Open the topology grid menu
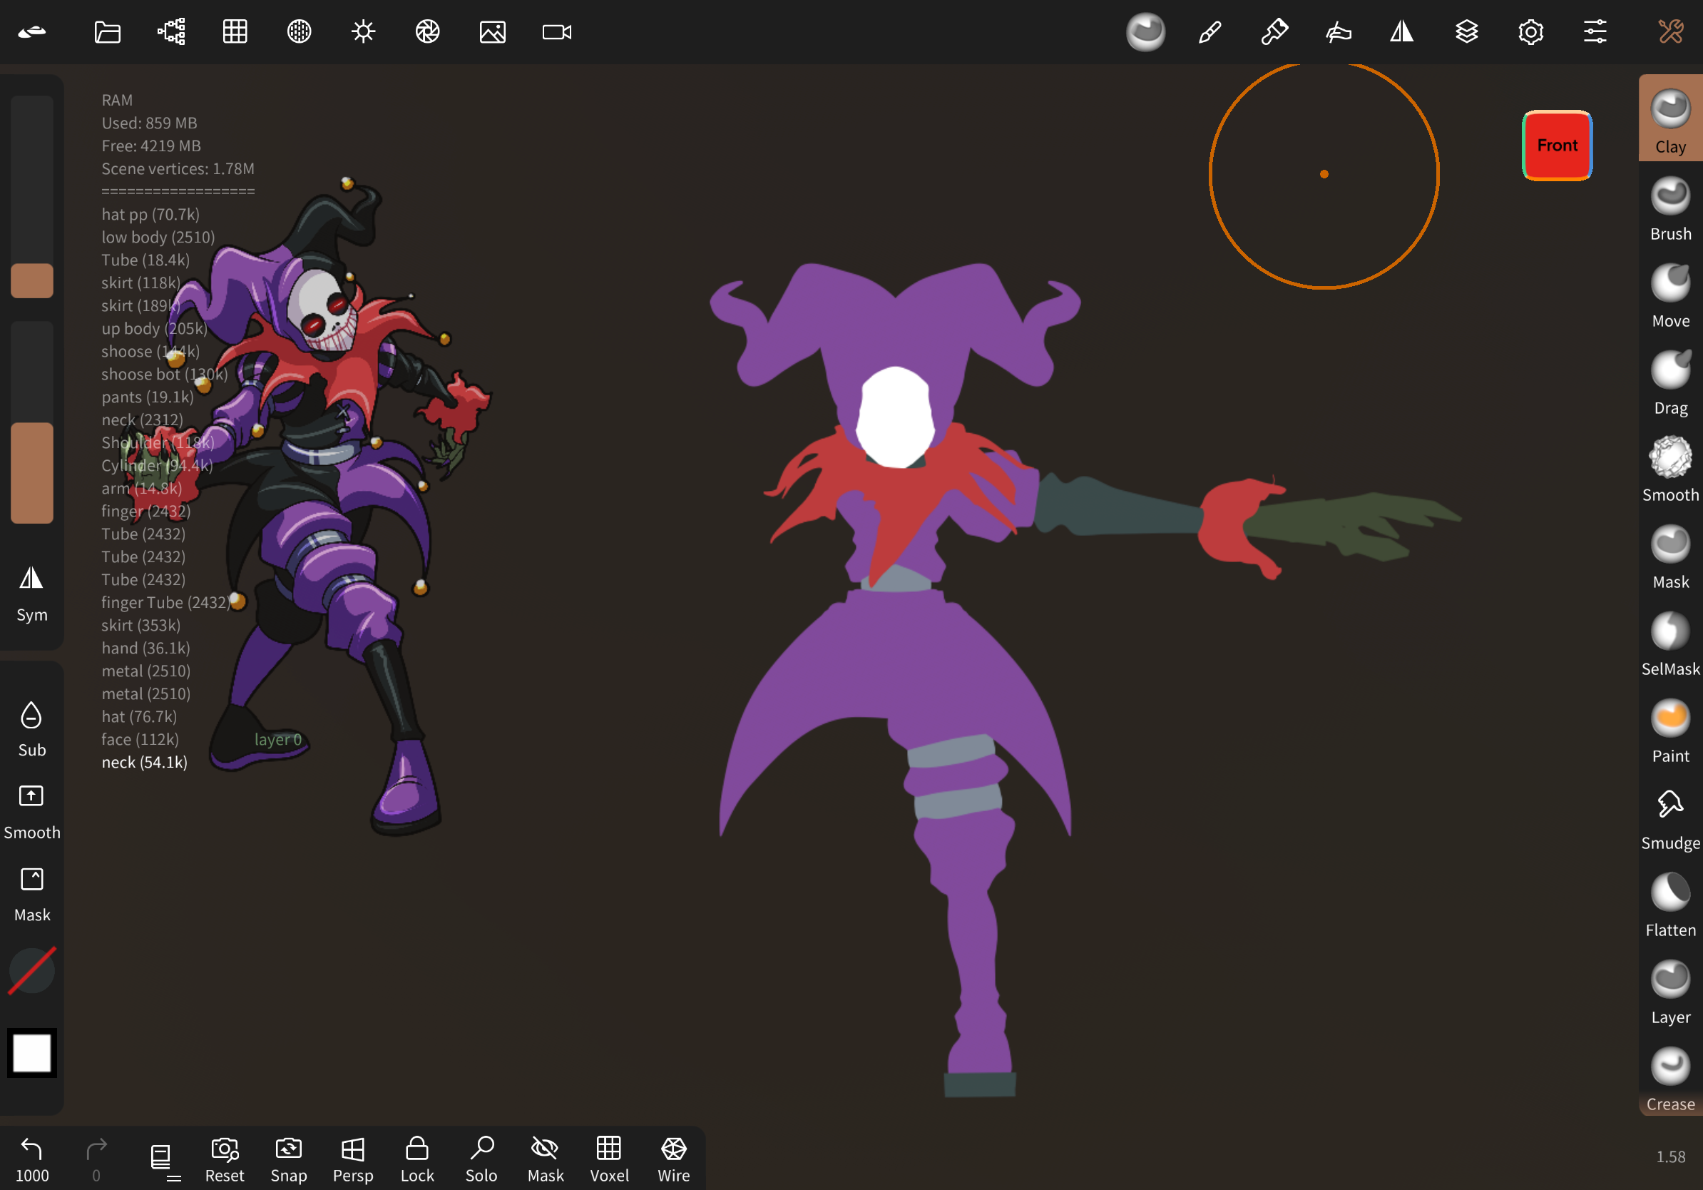Image resolution: width=1703 pixels, height=1190 pixels. point(235,32)
